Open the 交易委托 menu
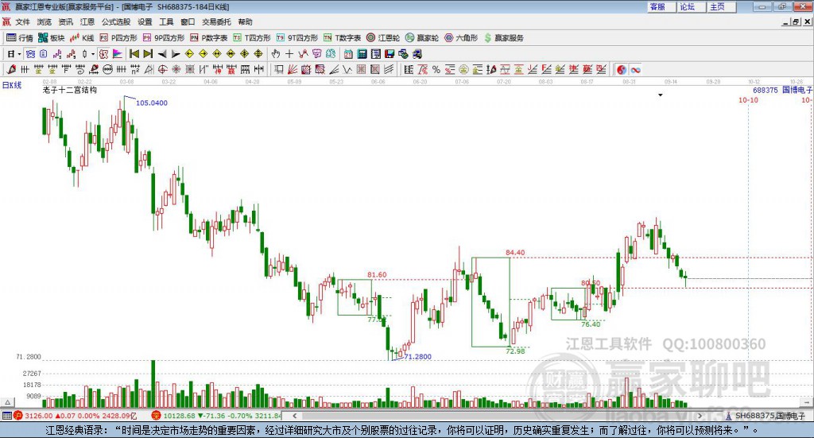This screenshot has width=814, height=438. click(x=216, y=21)
